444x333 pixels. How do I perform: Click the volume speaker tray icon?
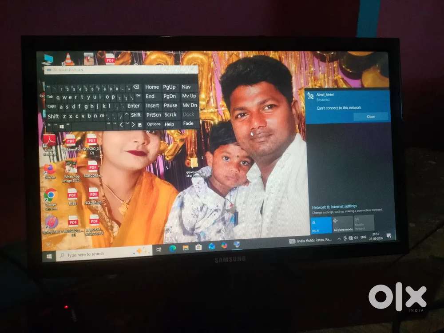[x=356, y=238]
